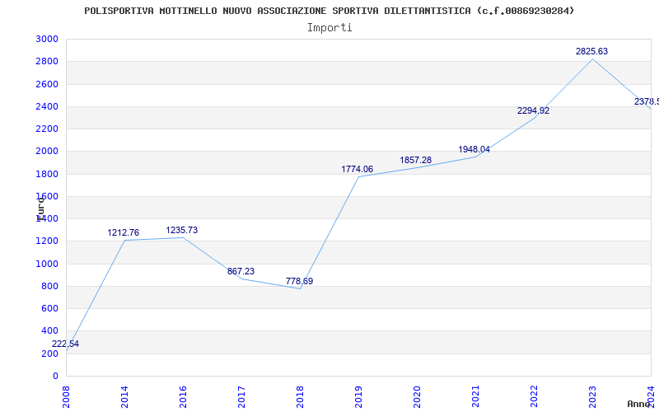Click the y-axis value 1000
This screenshot has width=659, height=412.
pyautogui.click(x=47, y=264)
